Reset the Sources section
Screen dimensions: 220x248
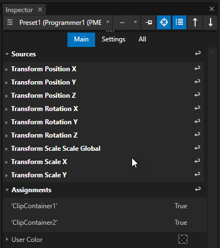click(198, 54)
